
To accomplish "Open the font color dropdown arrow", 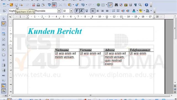I will 137,11.
